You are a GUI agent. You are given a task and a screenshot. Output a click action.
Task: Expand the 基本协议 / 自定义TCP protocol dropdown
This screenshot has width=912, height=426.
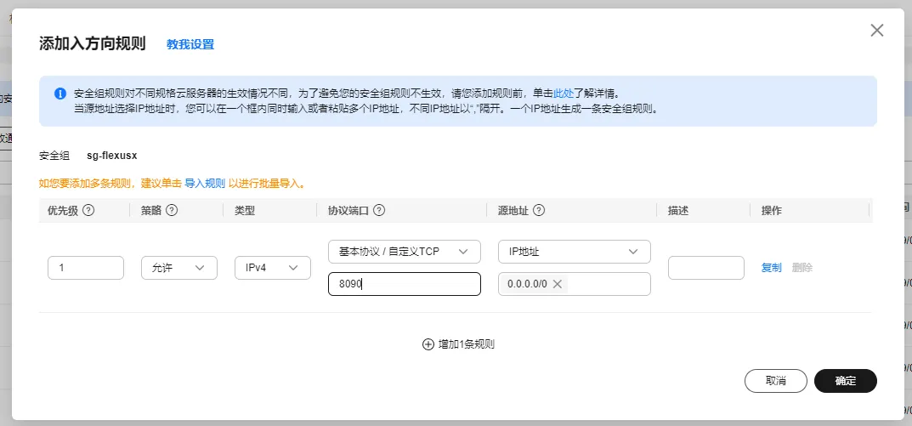pos(404,252)
